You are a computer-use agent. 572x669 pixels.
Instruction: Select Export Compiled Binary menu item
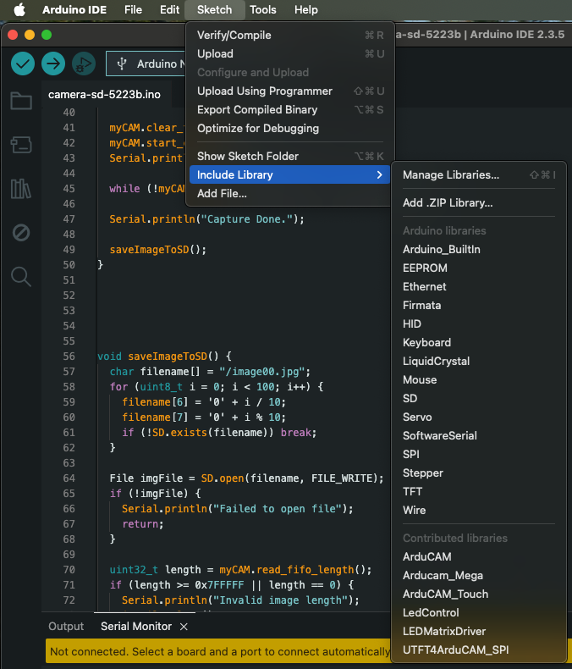[x=257, y=110]
